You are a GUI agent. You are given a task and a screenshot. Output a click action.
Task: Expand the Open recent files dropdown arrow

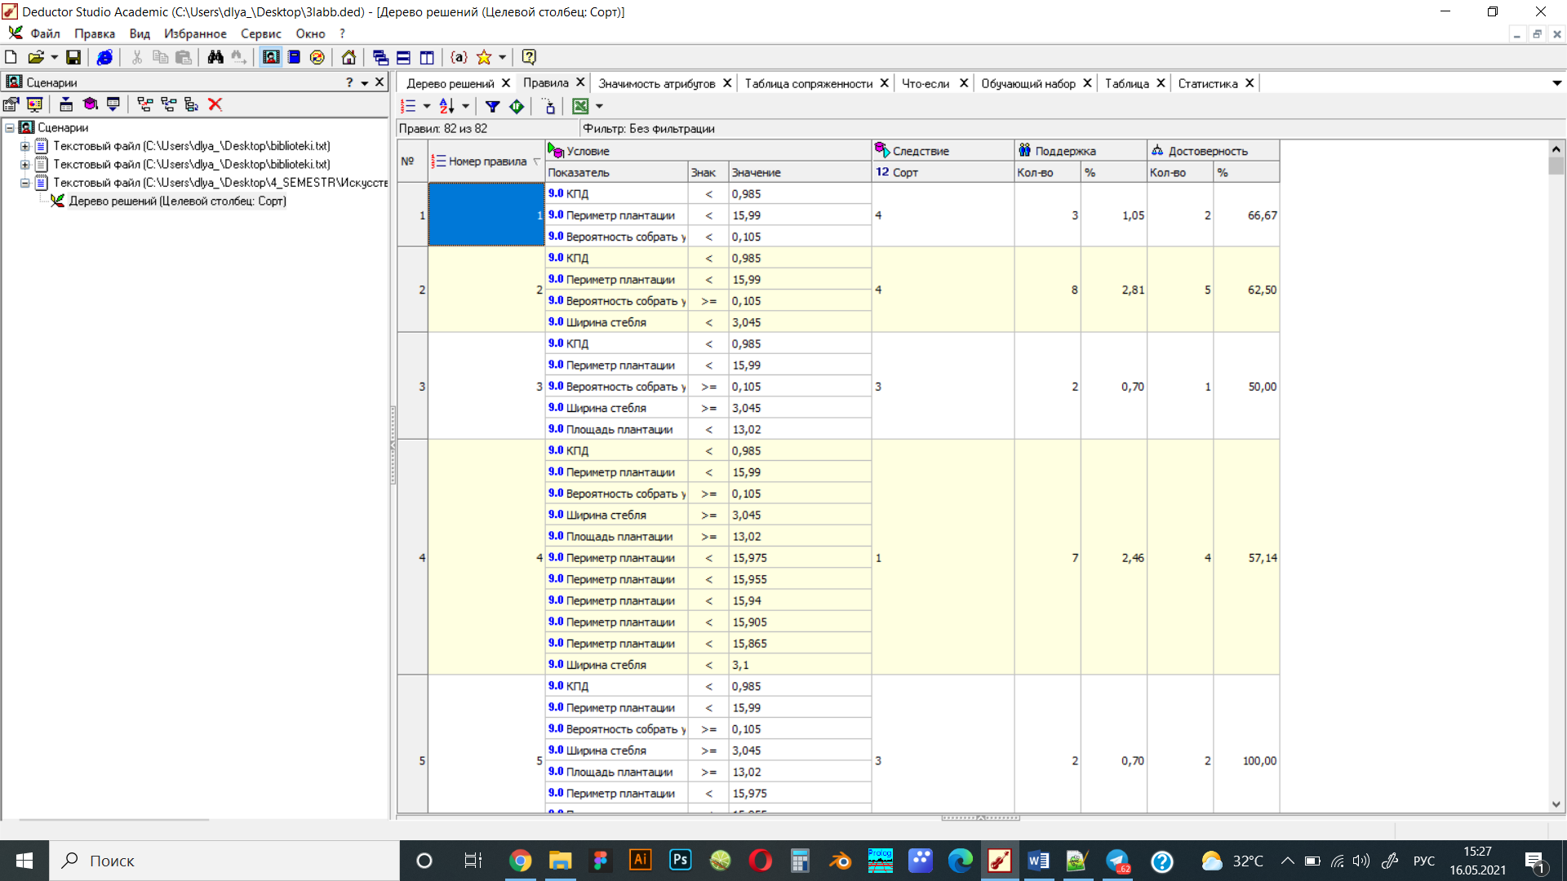(55, 57)
